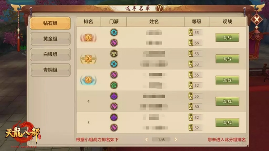Click the rank 1 gold medal badge

[88, 38]
